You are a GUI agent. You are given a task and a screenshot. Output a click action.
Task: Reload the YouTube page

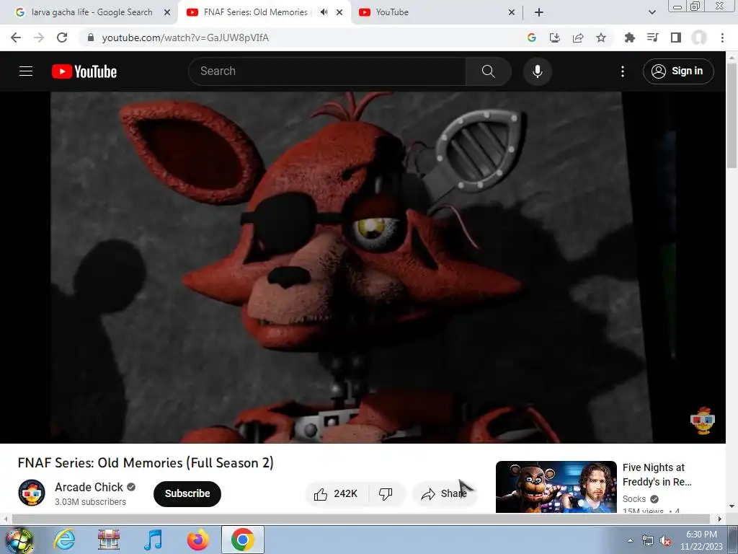tap(62, 38)
